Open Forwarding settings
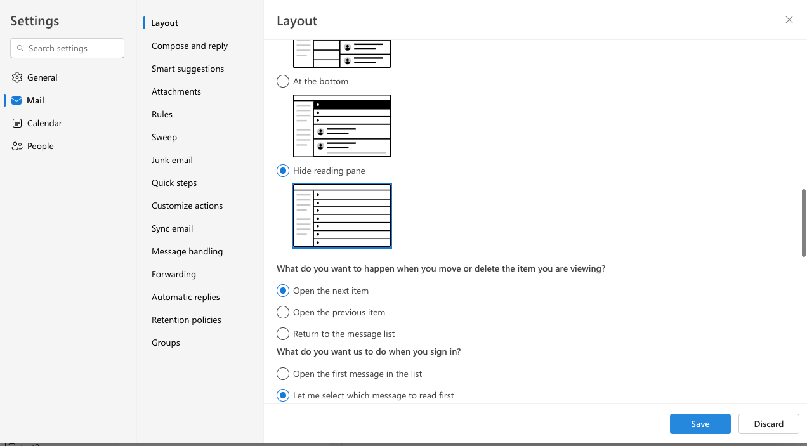The width and height of the screenshot is (807, 446). [x=173, y=274]
